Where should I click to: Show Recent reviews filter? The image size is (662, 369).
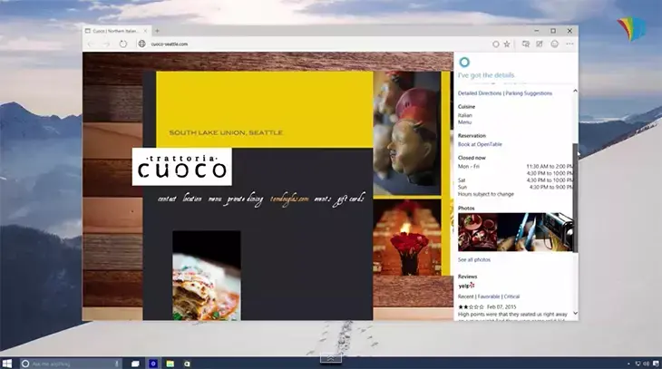(x=466, y=296)
